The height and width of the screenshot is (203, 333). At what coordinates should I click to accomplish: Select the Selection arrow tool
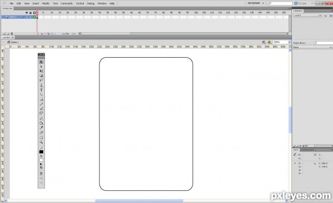pyautogui.click(x=41, y=62)
